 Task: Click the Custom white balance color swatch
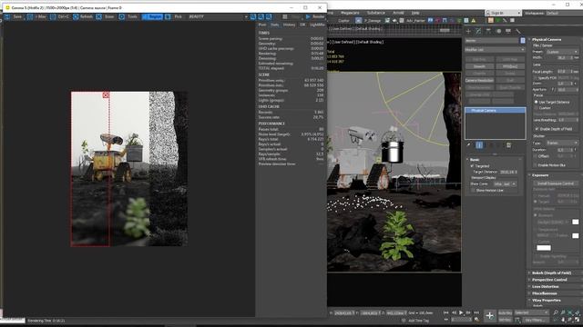544,248
